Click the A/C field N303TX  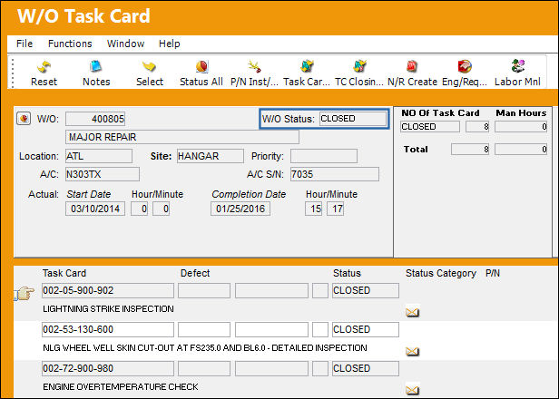tap(103, 174)
